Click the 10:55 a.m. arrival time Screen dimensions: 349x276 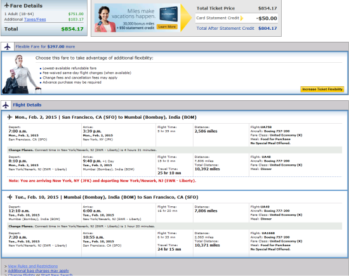93,237
